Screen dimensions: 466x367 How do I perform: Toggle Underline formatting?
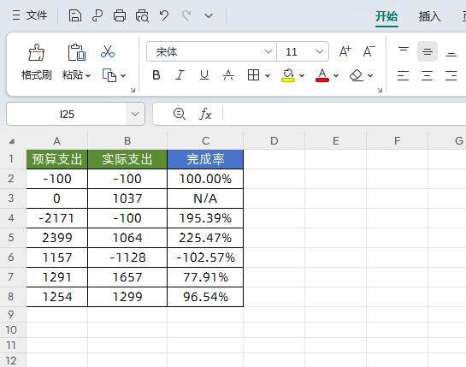[x=204, y=75]
